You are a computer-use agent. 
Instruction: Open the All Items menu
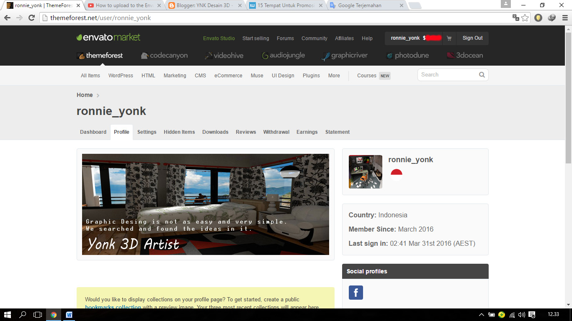click(90, 76)
